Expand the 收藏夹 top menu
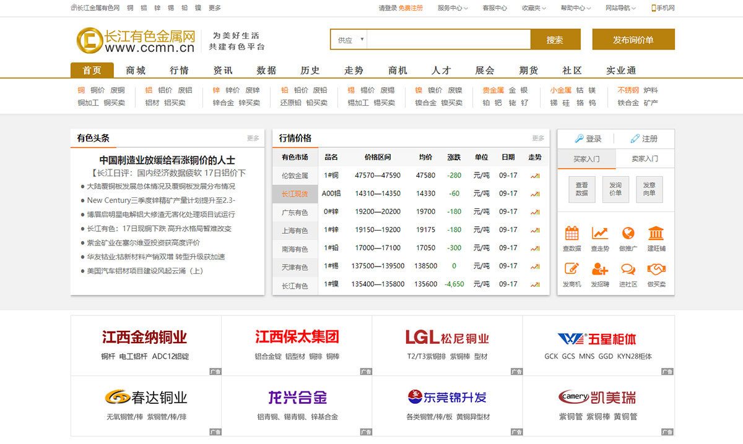The image size is (743, 444). [x=534, y=8]
